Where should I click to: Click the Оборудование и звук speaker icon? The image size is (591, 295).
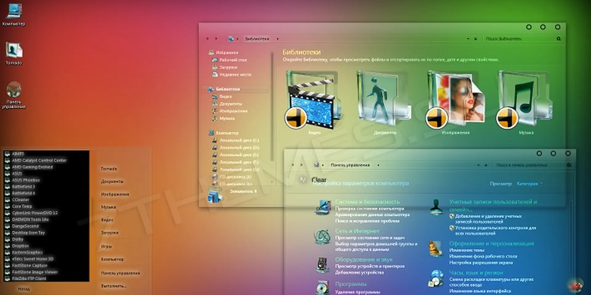pos(323,264)
